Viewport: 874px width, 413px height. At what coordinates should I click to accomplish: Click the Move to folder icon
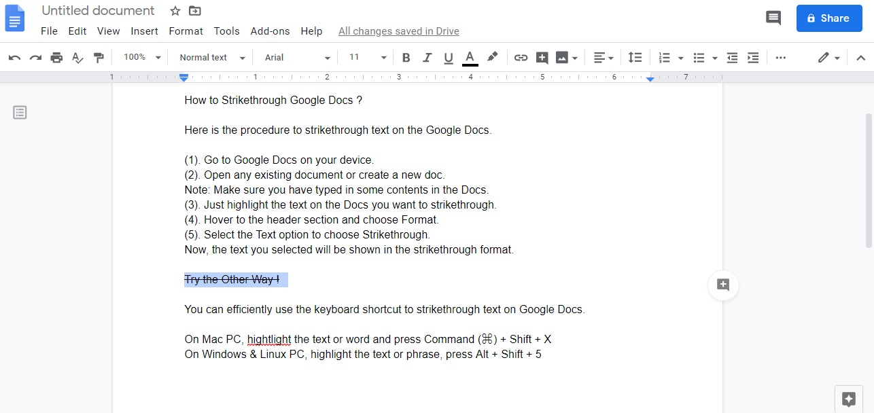195,11
